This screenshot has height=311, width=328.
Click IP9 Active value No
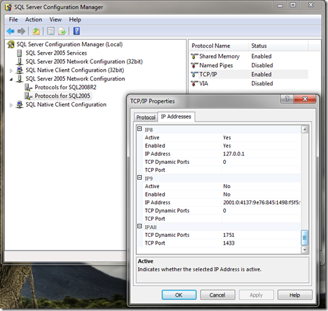coord(227,186)
